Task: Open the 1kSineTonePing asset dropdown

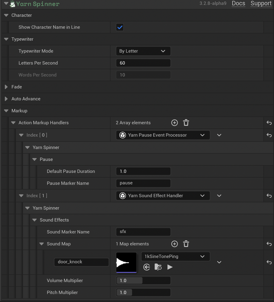Action: [176, 256]
